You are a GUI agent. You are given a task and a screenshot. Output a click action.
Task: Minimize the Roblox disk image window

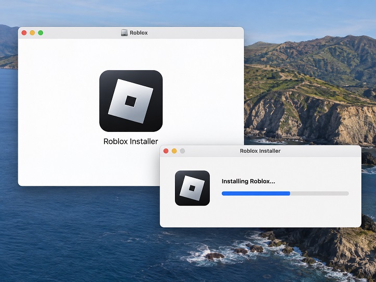[32, 33]
